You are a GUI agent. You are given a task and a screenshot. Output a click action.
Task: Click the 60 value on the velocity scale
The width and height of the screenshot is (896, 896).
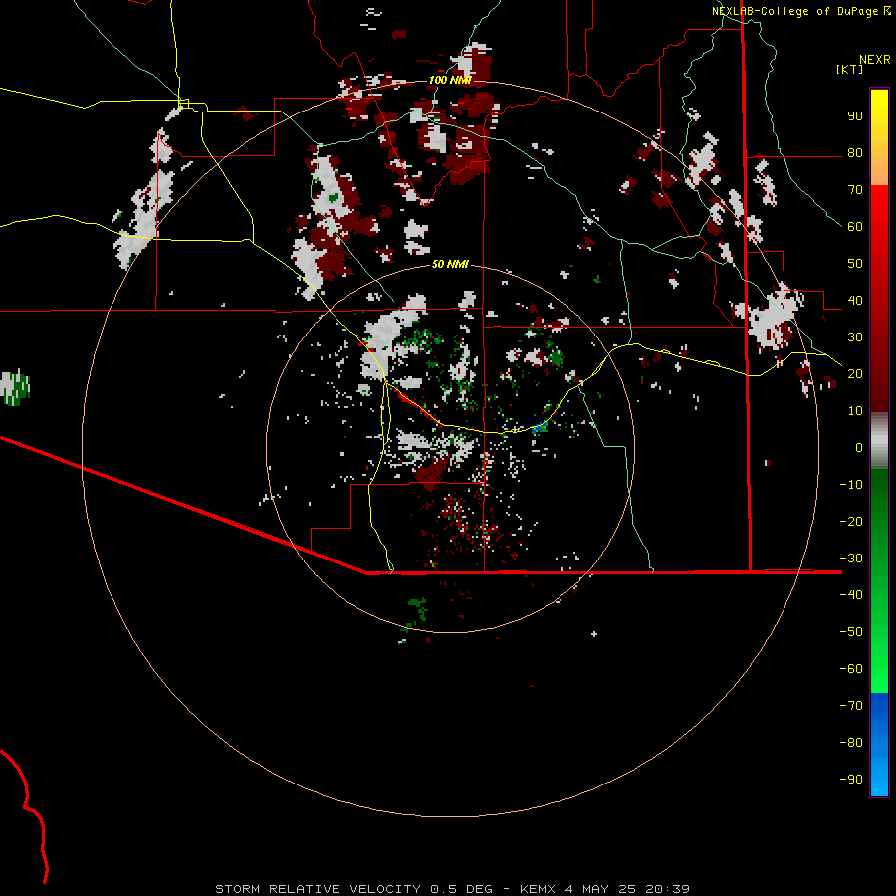(855, 227)
